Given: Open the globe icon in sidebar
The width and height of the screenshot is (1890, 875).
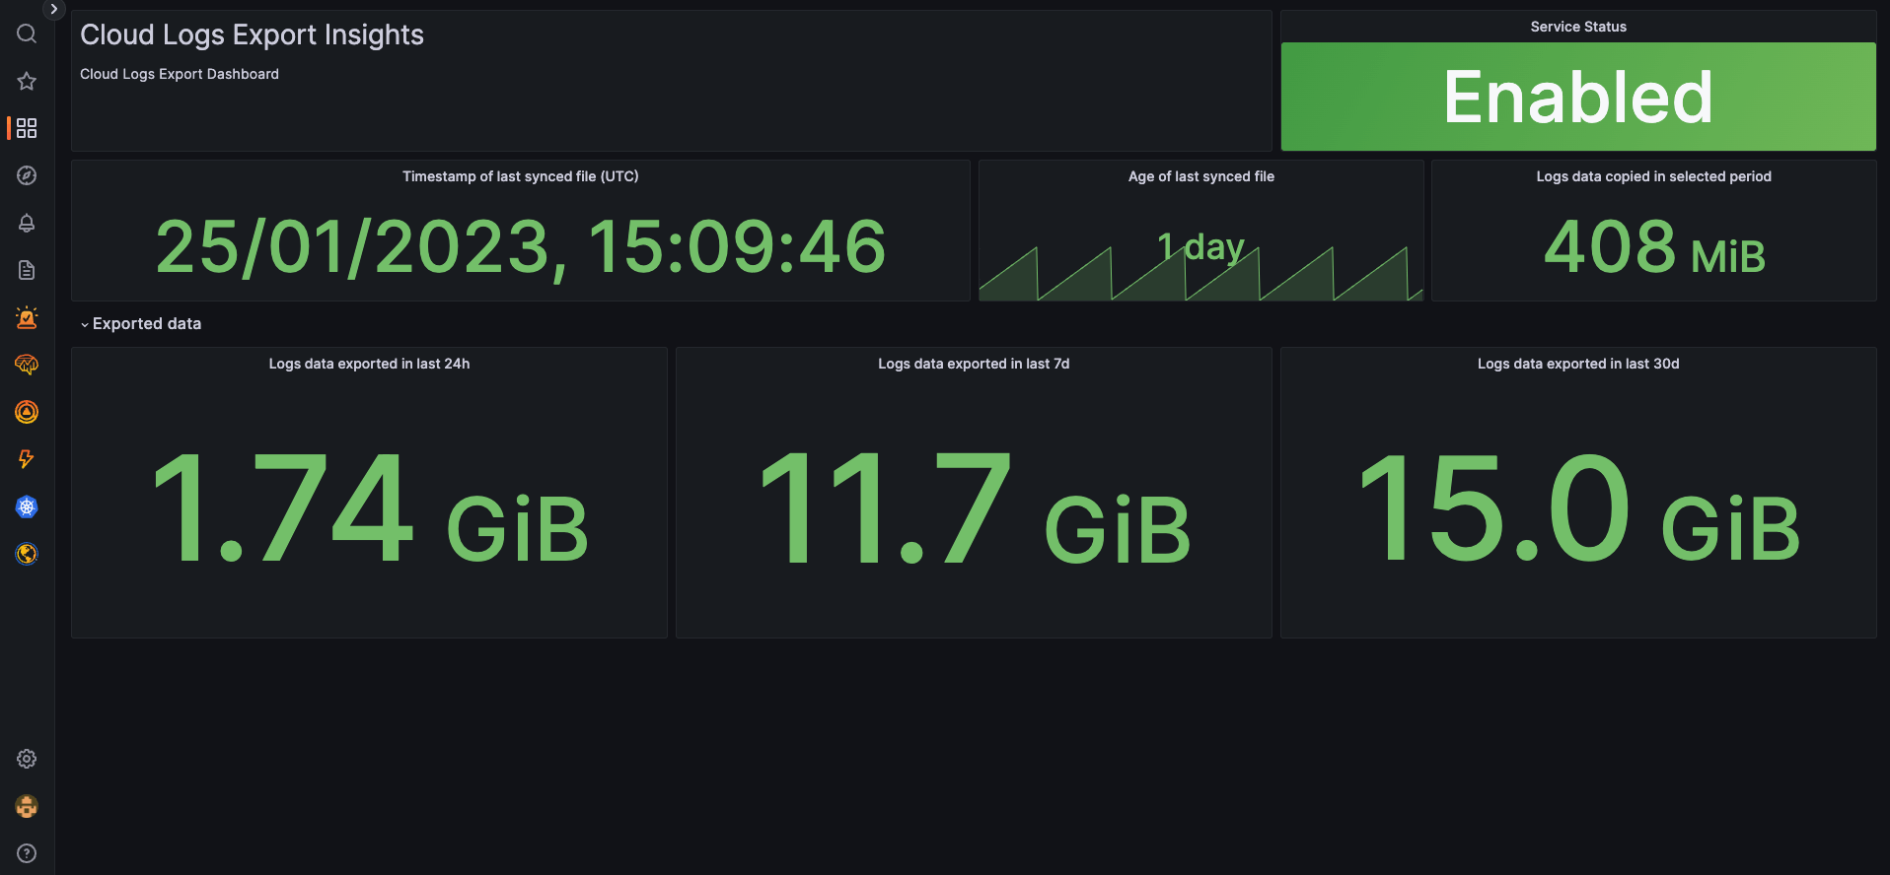Looking at the screenshot, I should coord(27,554).
